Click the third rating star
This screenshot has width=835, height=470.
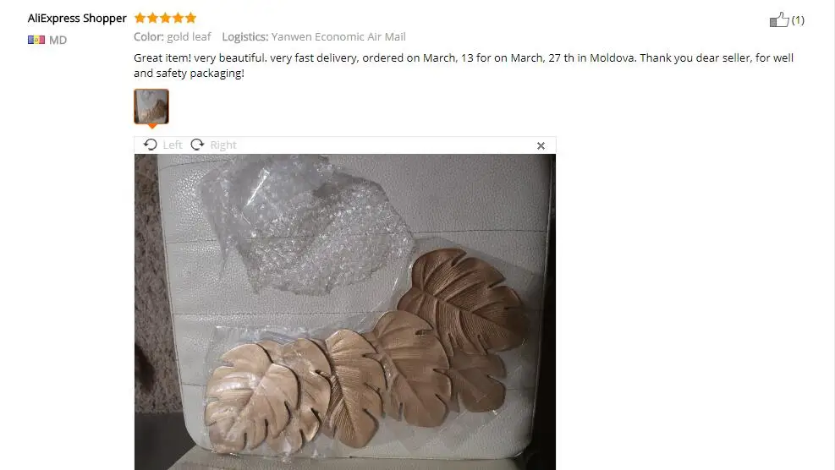click(166, 18)
